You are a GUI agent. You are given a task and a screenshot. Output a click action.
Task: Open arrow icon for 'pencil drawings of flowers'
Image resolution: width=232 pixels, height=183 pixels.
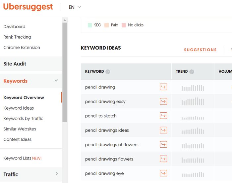[163, 144]
